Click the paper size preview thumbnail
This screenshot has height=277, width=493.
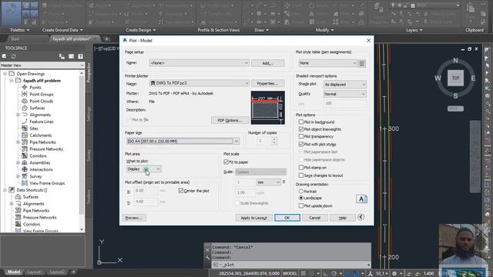click(x=268, y=108)
